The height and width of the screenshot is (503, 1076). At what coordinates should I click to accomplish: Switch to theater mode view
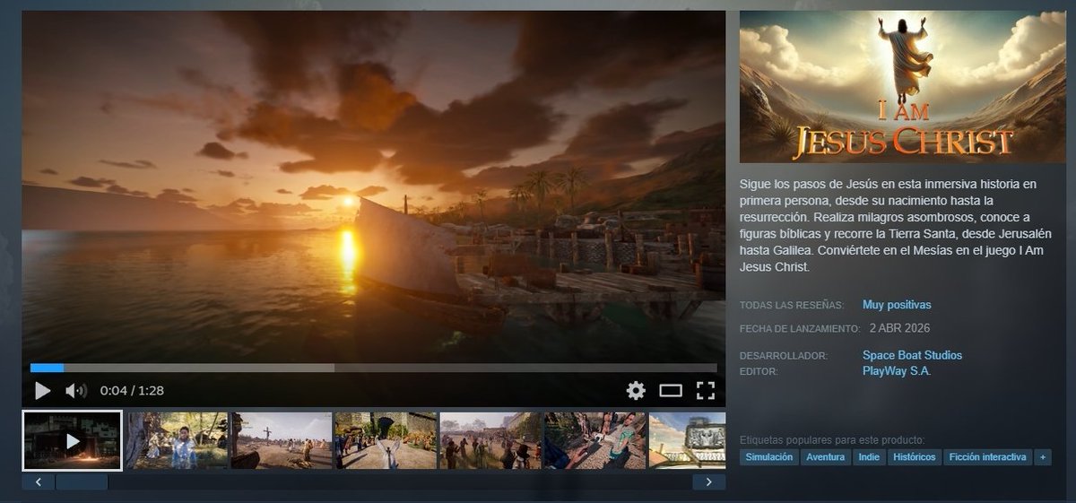coord(671,390)
